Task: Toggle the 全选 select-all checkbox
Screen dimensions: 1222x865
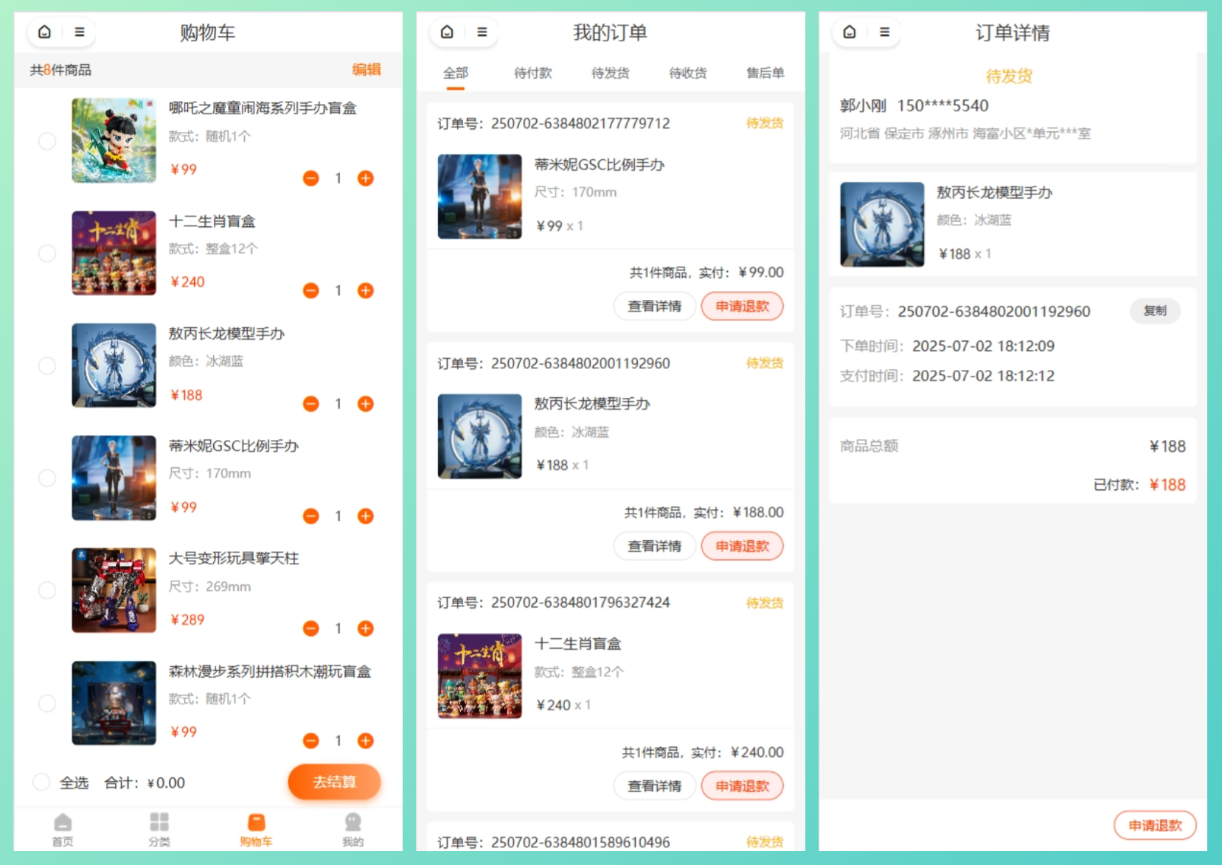Action: coord(42,782)
